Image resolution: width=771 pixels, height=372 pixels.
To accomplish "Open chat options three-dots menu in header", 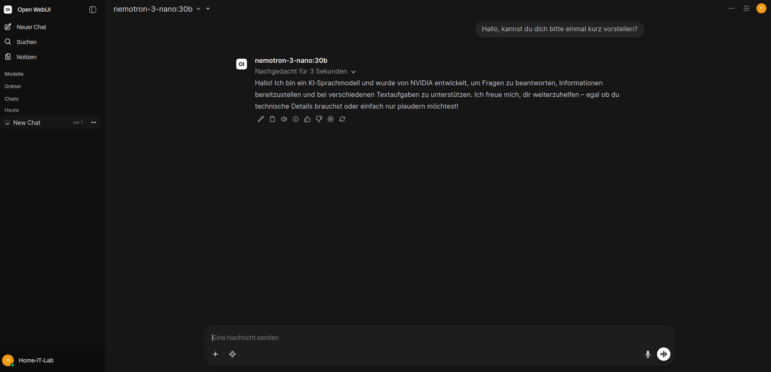I will click(x=731, y=8).
